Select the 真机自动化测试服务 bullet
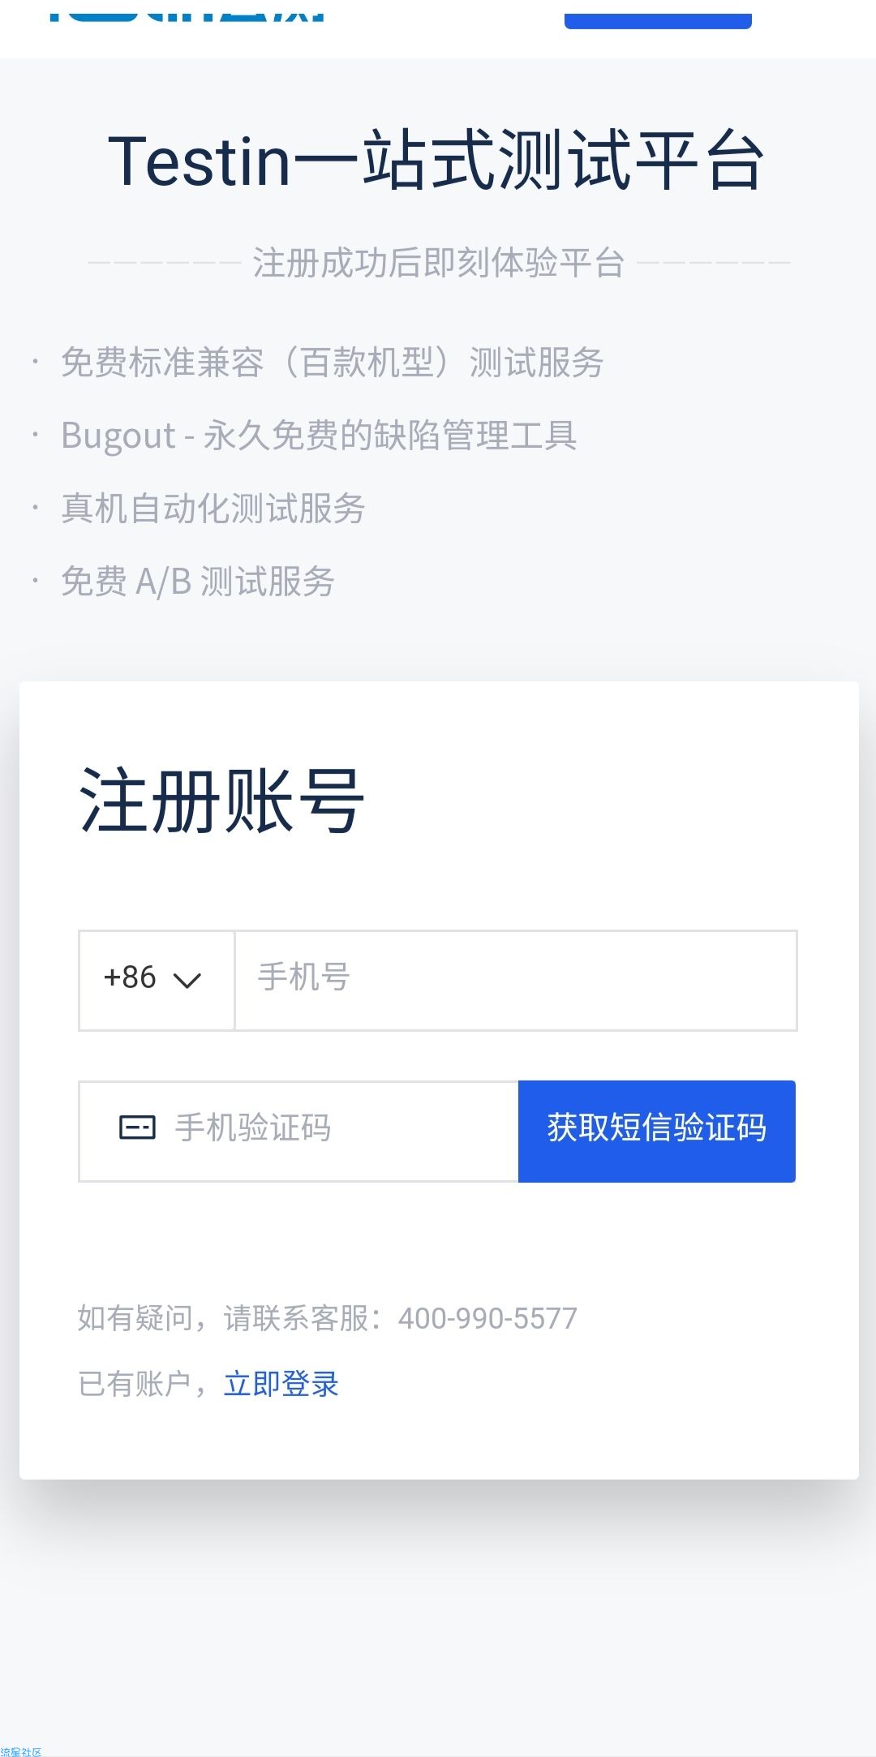 tap(213, 509)
